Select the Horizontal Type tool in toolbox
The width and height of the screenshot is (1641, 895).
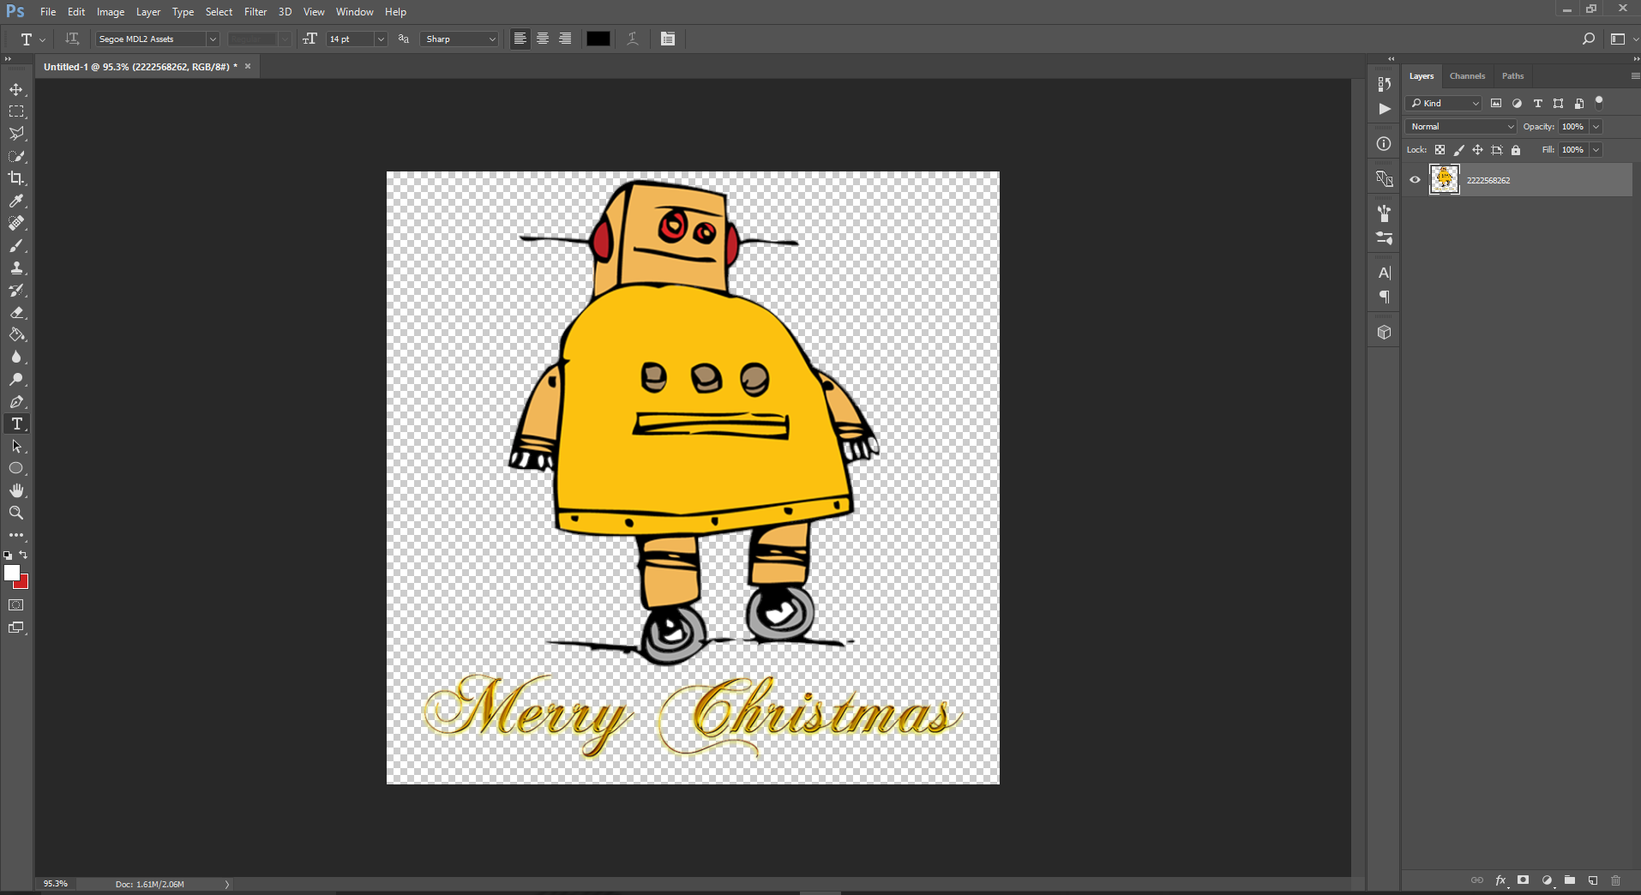pos(16,423)
